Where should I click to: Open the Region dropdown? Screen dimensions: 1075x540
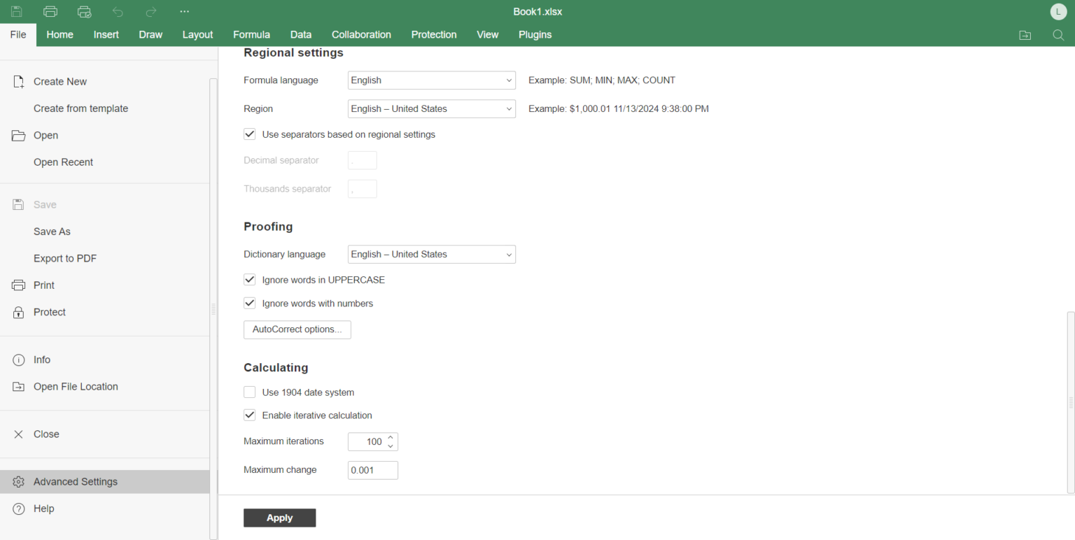431,109
